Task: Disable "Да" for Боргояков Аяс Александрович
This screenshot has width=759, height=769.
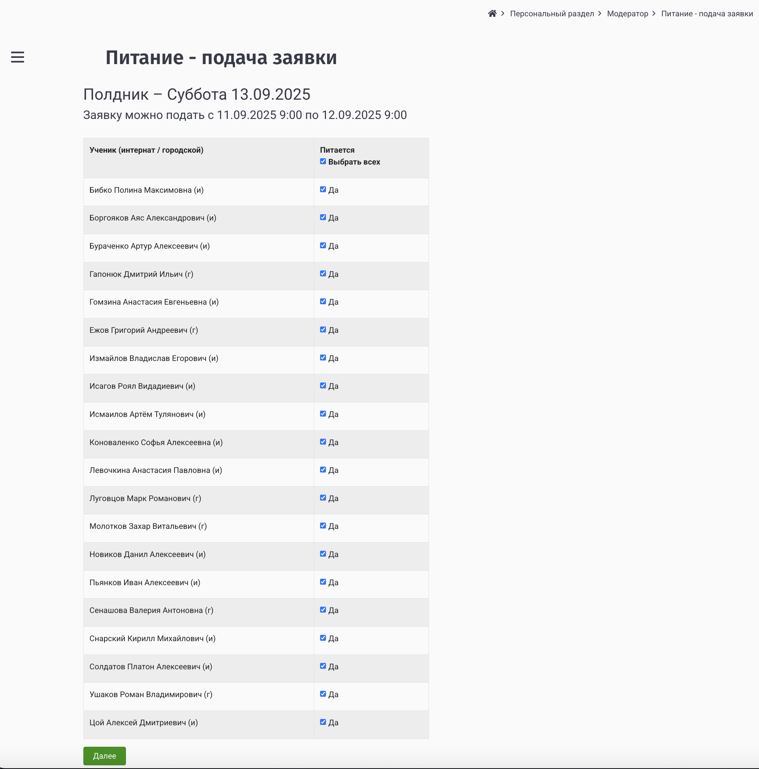Action: 323,217
